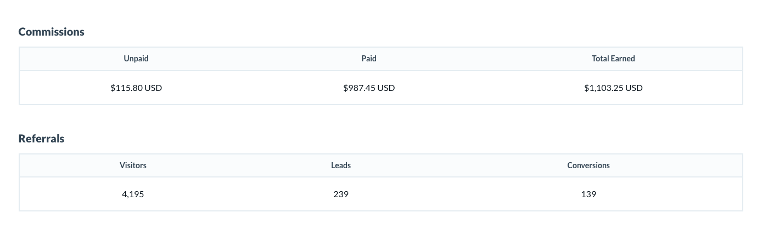Click the 4,195 visitors count
This screenshot has width=757, height=235.
pyautogui.click(x=133, y=194)
